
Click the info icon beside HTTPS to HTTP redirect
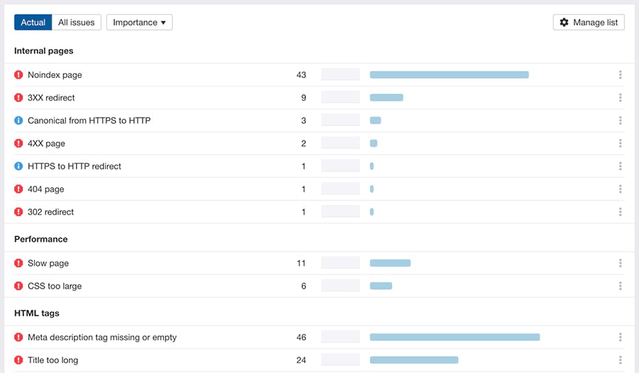(18, 166)
